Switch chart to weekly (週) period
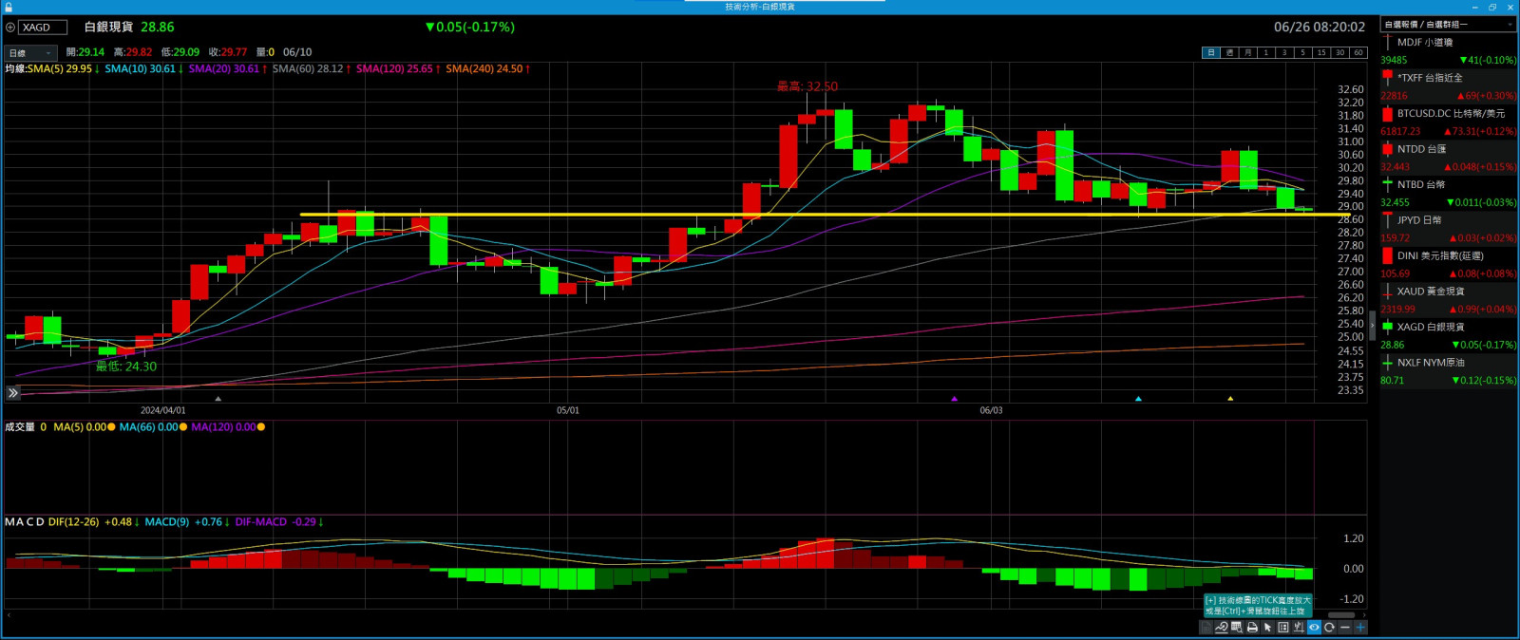This screenshot has height=640, width=1520. [1229, 53]
